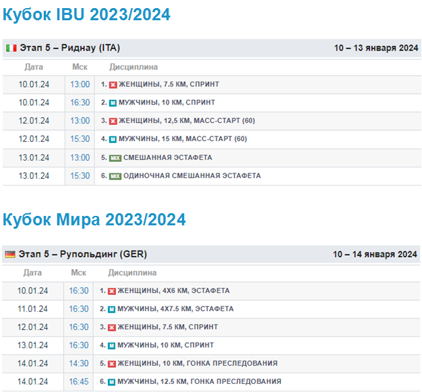The image size is (422, 392).
Task: Click the 10 – 14 января 2024 date range
Action: pos(375,254)
